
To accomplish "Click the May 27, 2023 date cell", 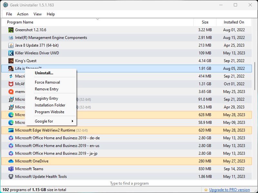I will [234, 161].
